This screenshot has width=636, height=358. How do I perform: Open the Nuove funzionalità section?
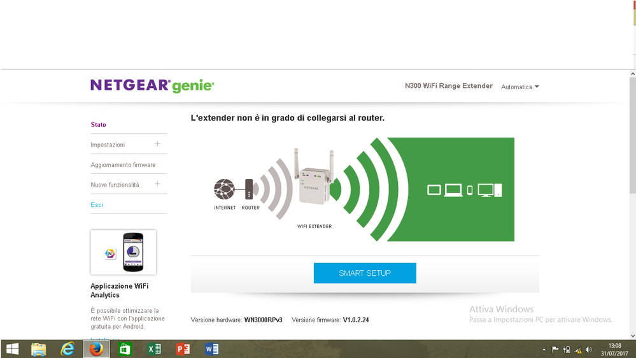tap(115, 185)
